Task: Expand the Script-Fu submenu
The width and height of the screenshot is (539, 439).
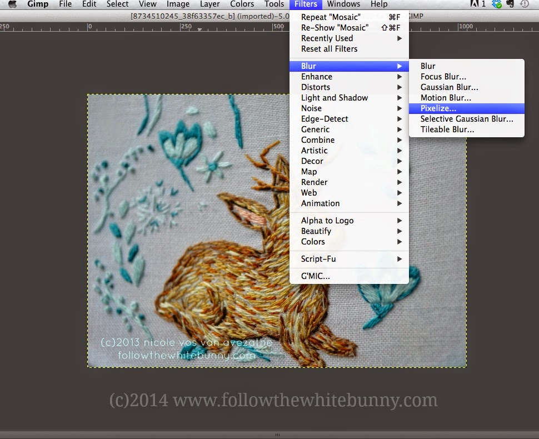Action: click(x=350, y=259)
